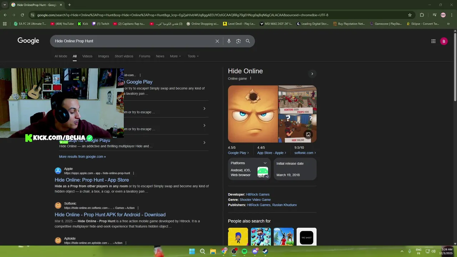Open the three-dot menu beside Online game
Viewport: 457px width, 257px height.
[250, 79]
